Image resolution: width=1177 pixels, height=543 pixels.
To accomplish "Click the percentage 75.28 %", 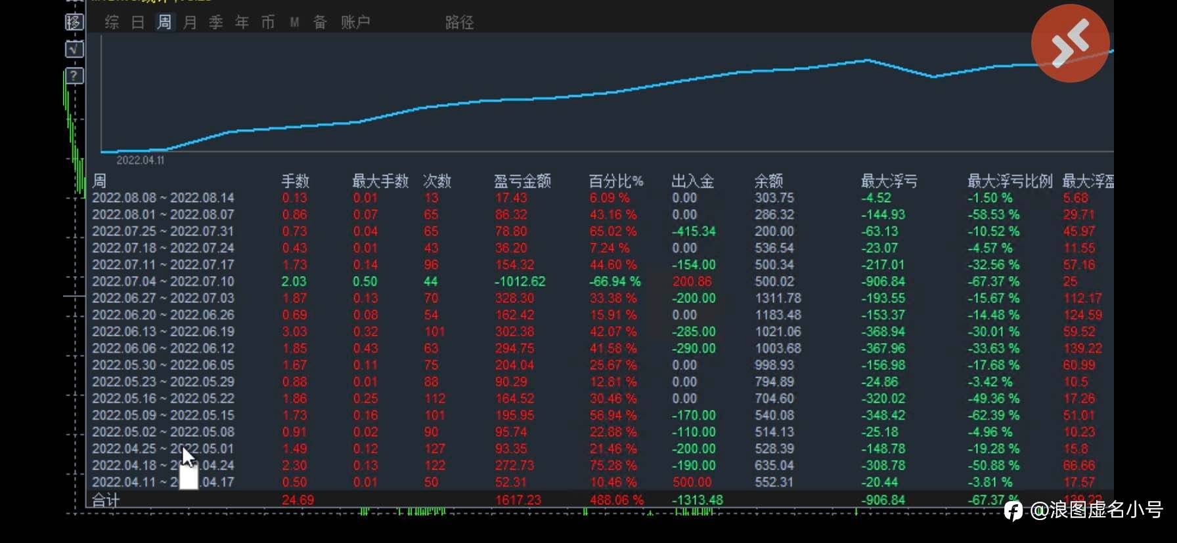I will tap(613, 466).
